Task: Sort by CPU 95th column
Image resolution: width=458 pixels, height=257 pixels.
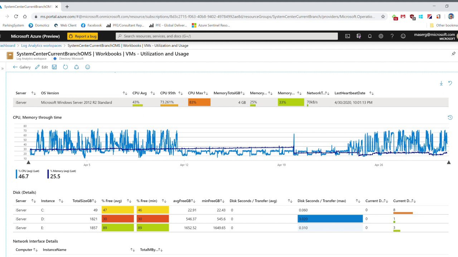Action: [181, 93]
